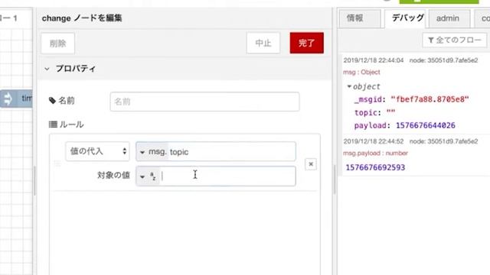490x275 pixels.
Task: Click the 中止 cancel button
Action: tap(263, 43)
